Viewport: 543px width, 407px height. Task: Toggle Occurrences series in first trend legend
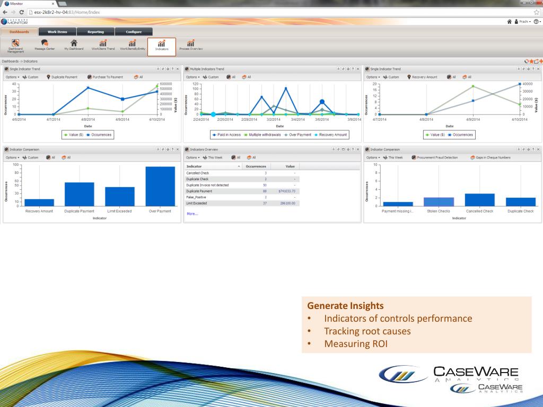click(99, 135)
